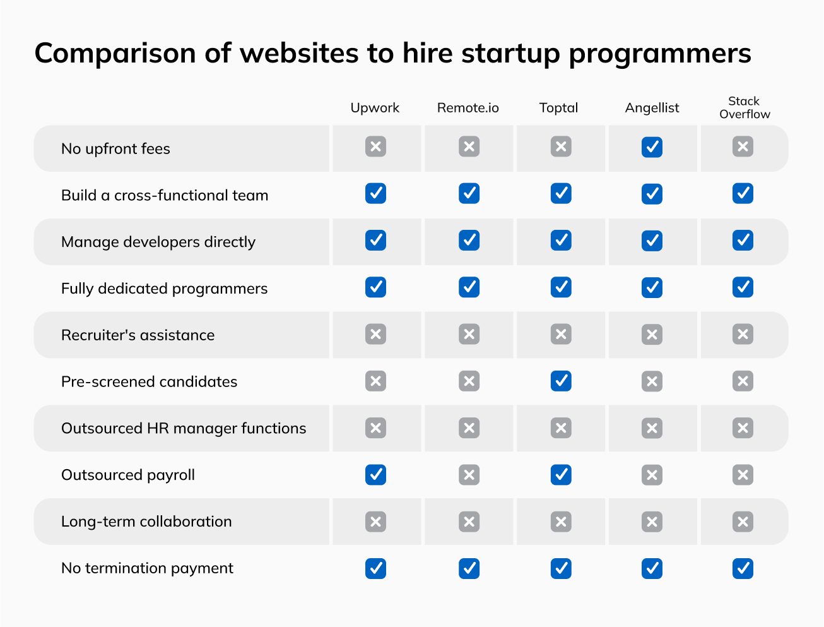Click Toptal's X for Outsourced HR manager functions
The width and height of the screenshot is (824, 627).
pos(561,427)
